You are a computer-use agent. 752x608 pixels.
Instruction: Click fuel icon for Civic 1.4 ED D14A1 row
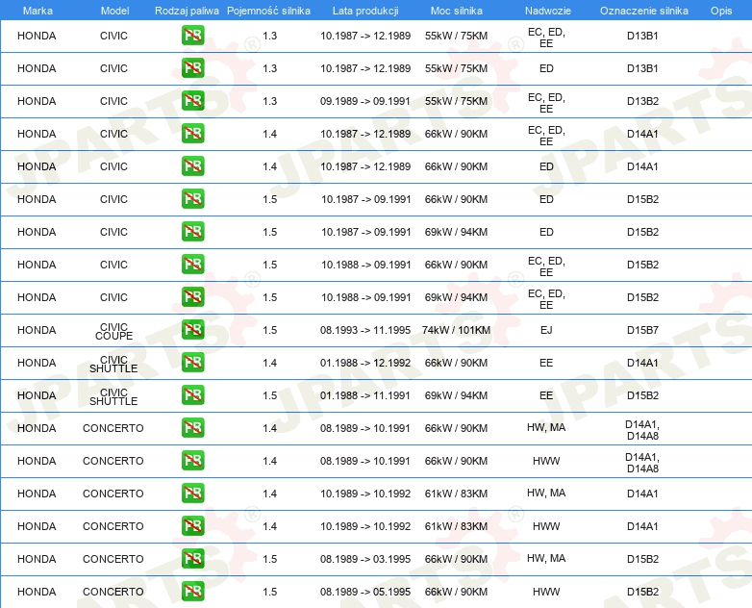(x=192, y=166)
